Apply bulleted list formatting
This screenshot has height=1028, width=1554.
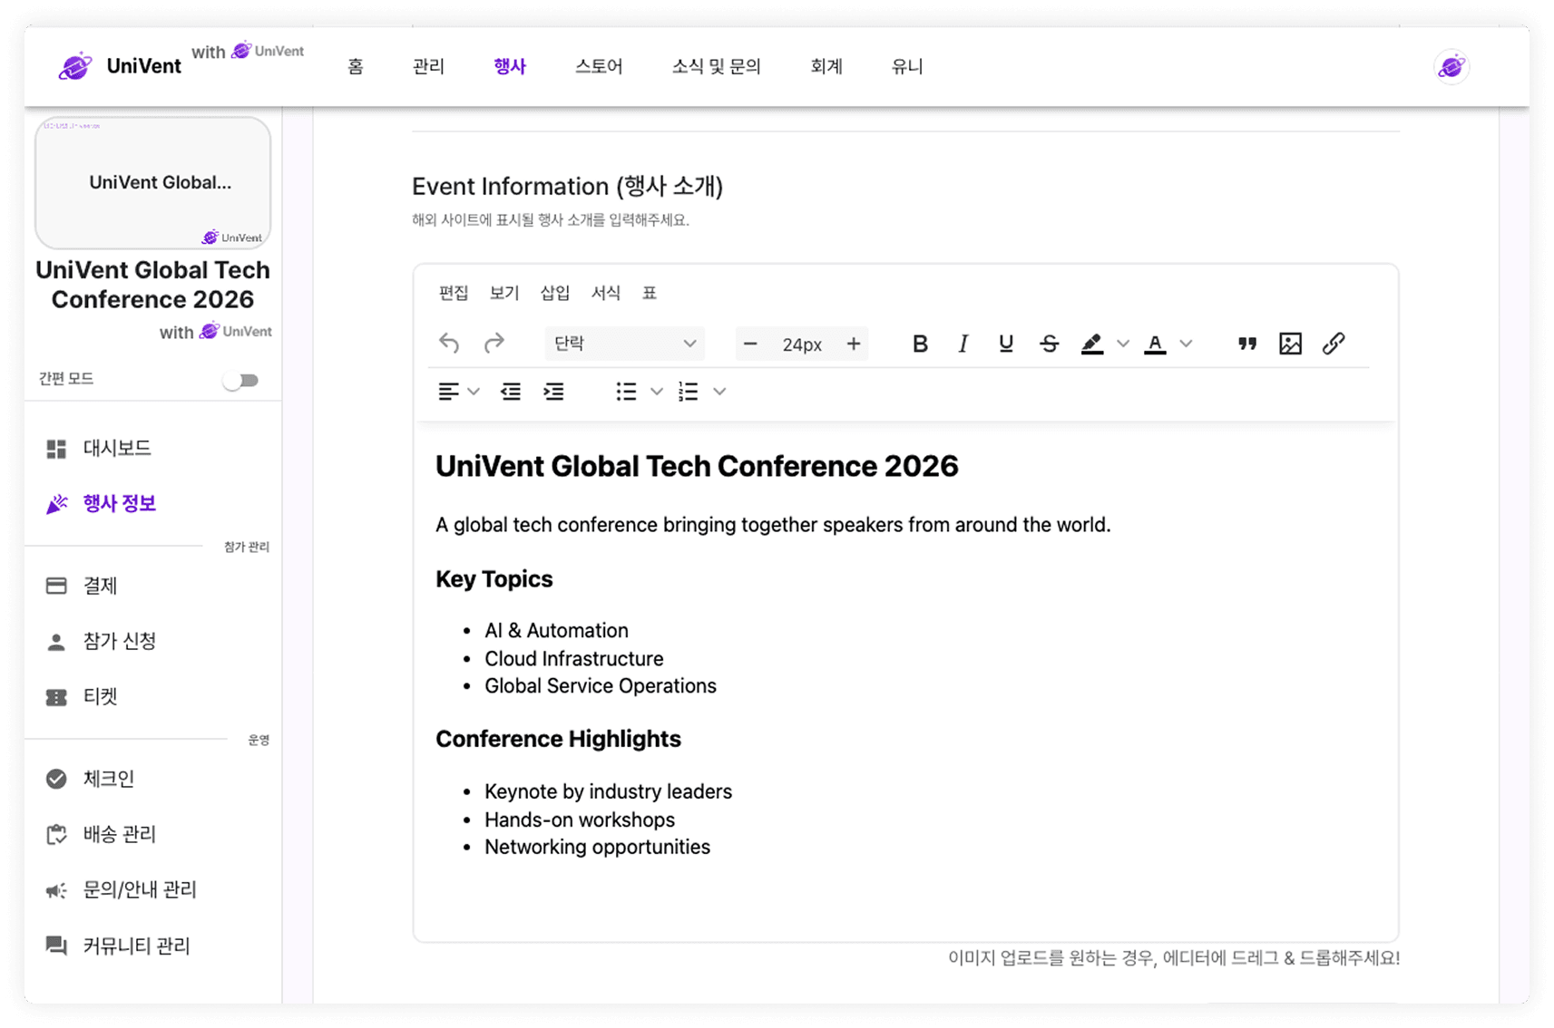(x=626, y=392)
